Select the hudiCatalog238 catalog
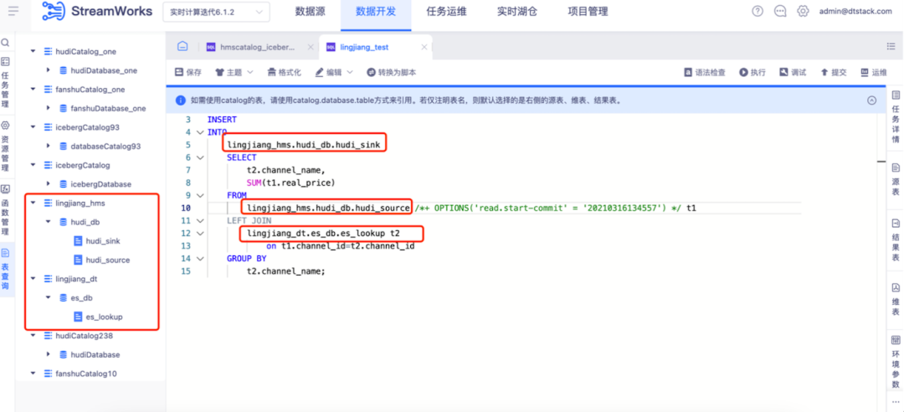 point(85,335)
